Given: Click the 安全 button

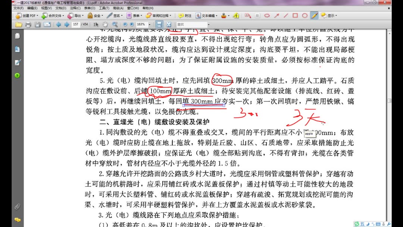Looking at the screenshot, I should point(94,15).
